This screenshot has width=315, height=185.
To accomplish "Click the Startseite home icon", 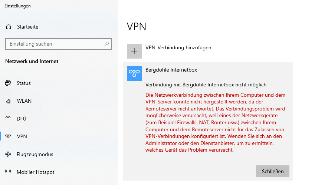I will 9,27.
